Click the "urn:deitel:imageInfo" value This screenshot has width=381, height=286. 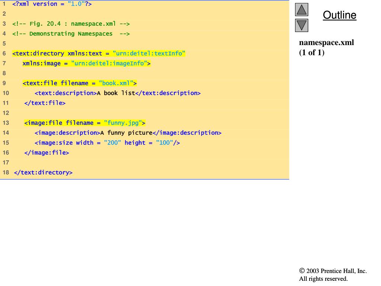tap(109, 63)
